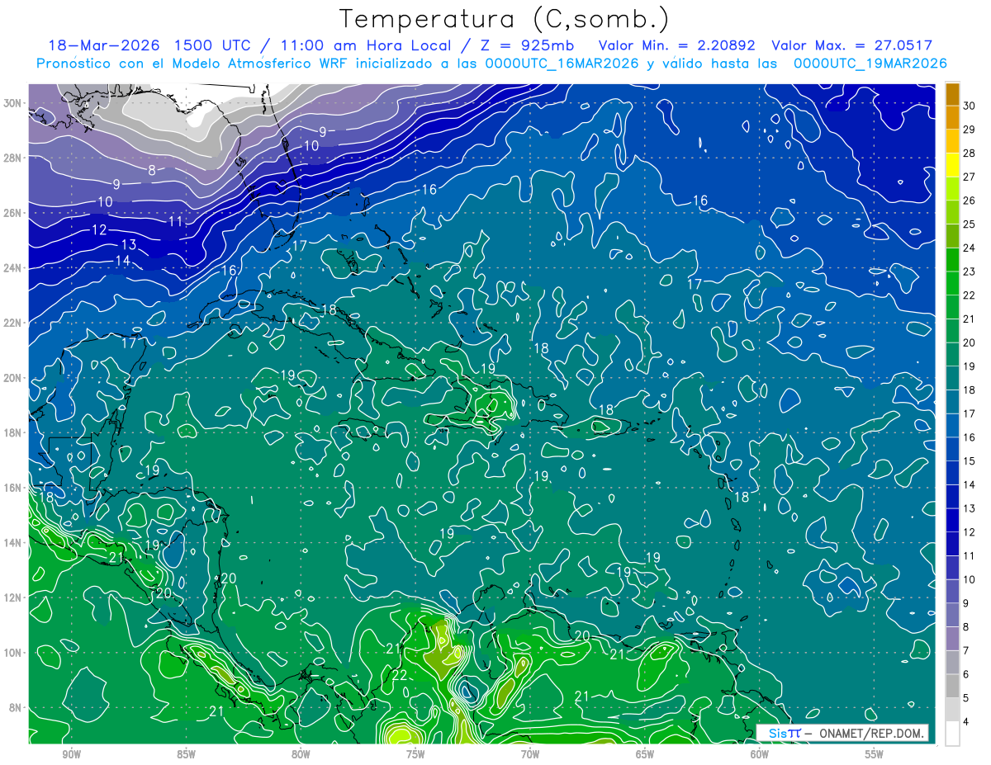Click the "18N" latitude axis label
The width and height of the screenshot is (991, 765).
(14, 432)
